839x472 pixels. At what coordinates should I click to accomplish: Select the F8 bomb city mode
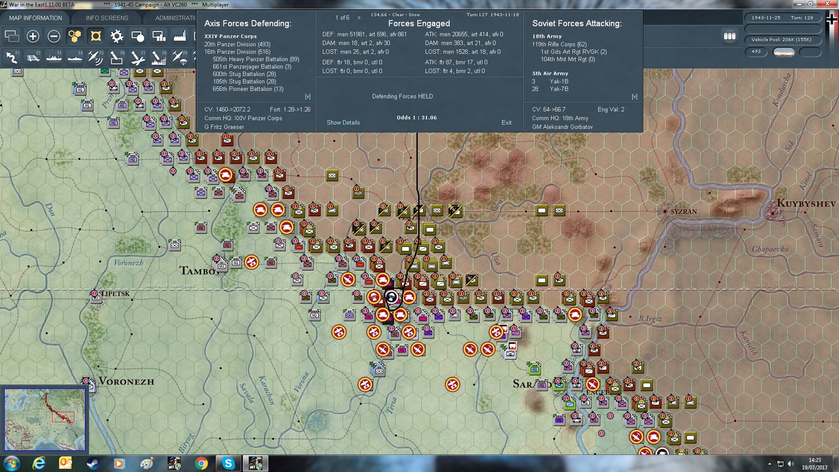159,58
